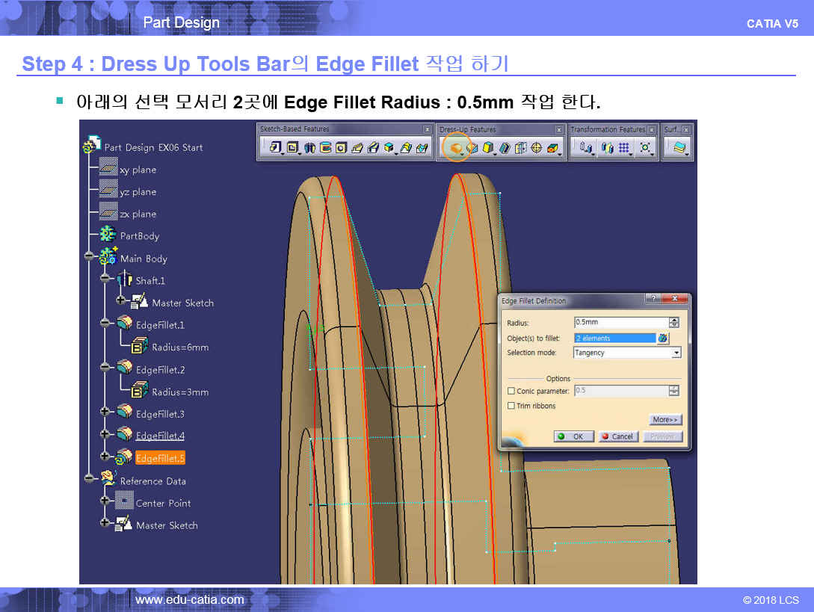Click the Objects to fillet field showing 2 elements

pos(615,339)
